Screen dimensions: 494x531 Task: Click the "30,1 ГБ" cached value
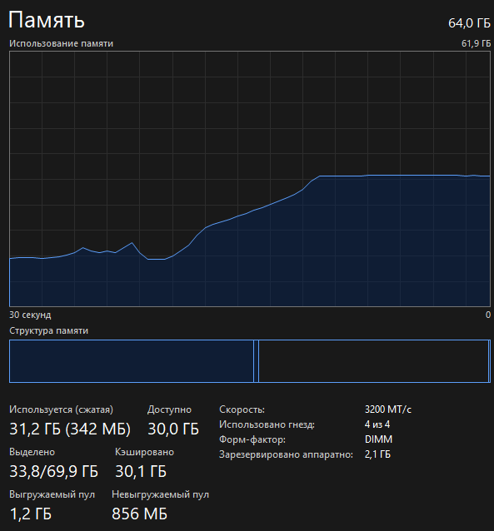pyautogui.click(x=141, y=471)
